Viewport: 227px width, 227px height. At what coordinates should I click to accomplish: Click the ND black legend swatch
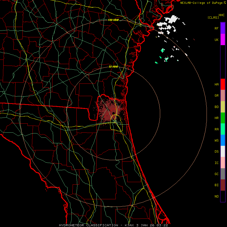point(223,196)
